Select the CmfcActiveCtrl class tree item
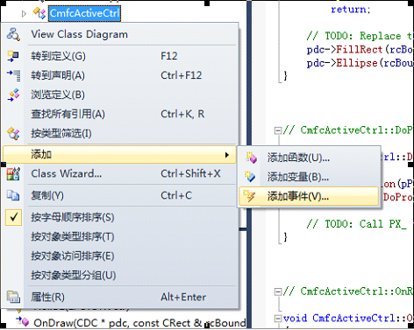 84,13
